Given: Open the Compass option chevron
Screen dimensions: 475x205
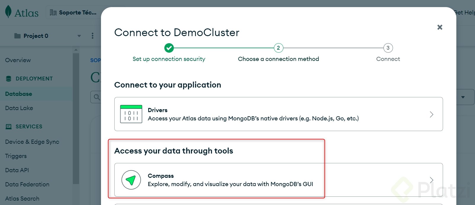Looking at the screenshot, I should point(431,180).
